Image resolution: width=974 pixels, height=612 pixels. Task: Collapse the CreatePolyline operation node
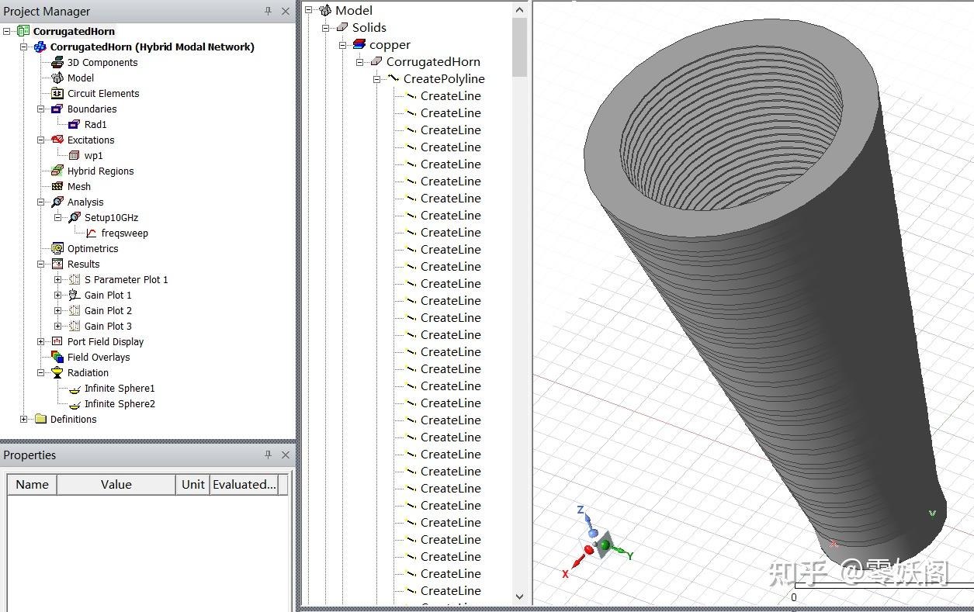[x=376, y=78]
